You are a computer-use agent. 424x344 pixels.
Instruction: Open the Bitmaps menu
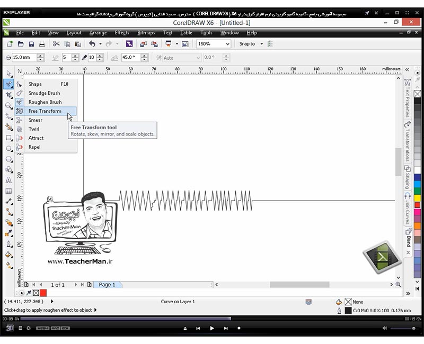pos(146,33)
